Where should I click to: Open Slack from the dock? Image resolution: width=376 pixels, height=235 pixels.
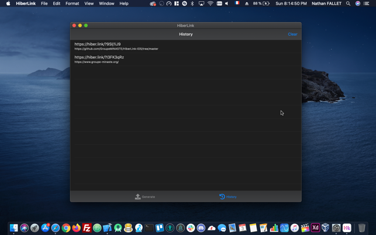191,227
